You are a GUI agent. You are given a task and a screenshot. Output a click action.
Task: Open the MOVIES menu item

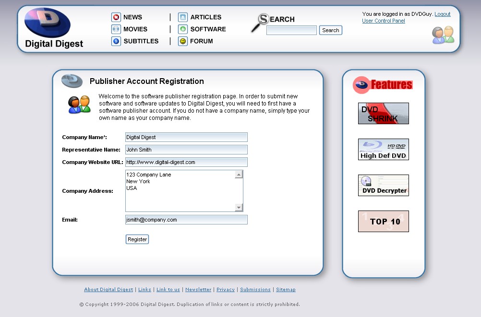135,29
